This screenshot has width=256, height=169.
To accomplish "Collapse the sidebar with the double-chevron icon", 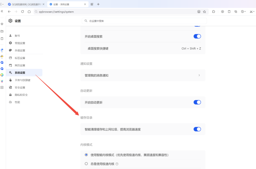I will pos(2,11).
